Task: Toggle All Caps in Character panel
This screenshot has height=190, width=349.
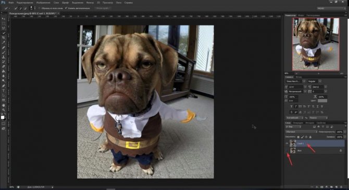Action: pos(300,107)
